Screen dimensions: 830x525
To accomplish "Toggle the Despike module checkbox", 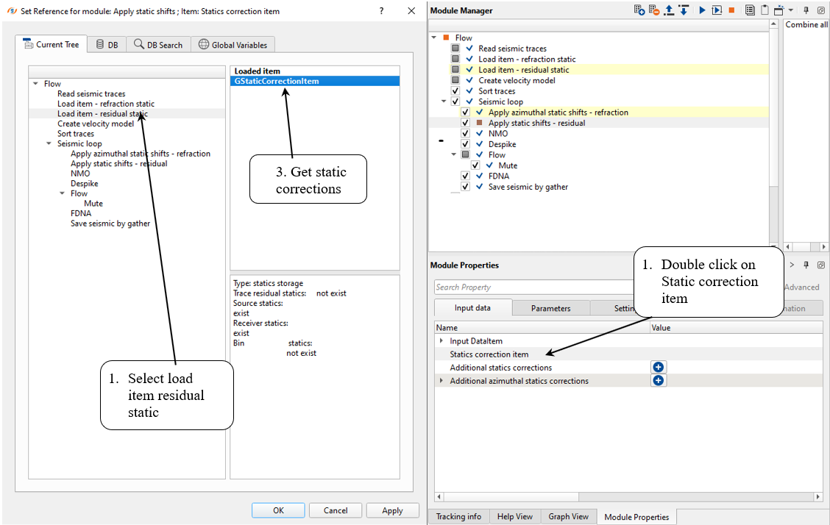I will point(466,144).
